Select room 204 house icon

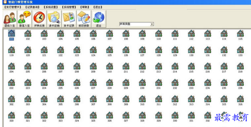pos(11,66)
